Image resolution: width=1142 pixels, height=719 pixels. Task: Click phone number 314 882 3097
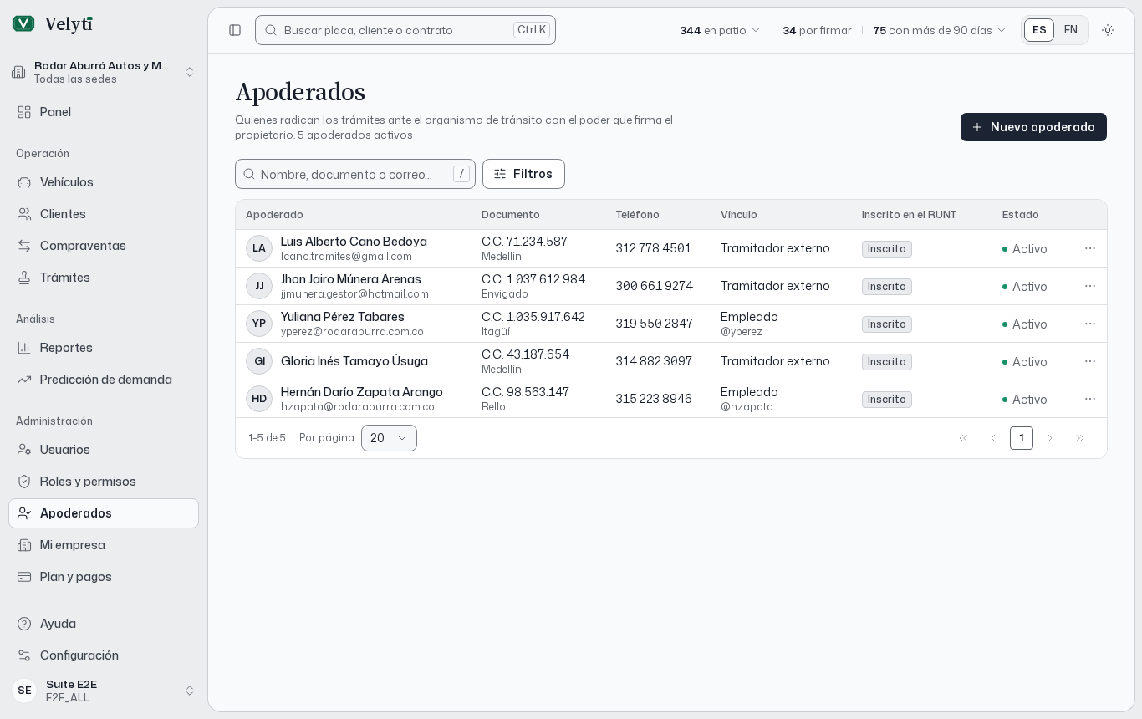point(654,361)
